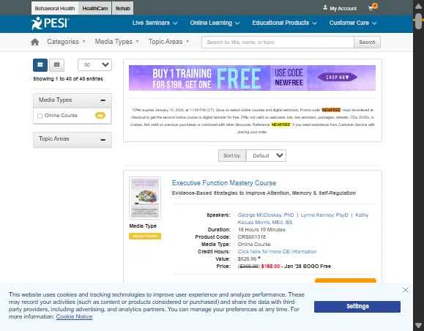Open Executive Function Mastery Course title
Viewport: 424px width, 331px height.
pos(224,183)
